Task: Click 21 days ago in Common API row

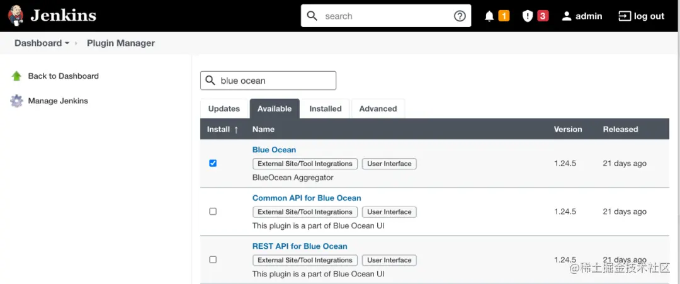Action: point(625,212)
